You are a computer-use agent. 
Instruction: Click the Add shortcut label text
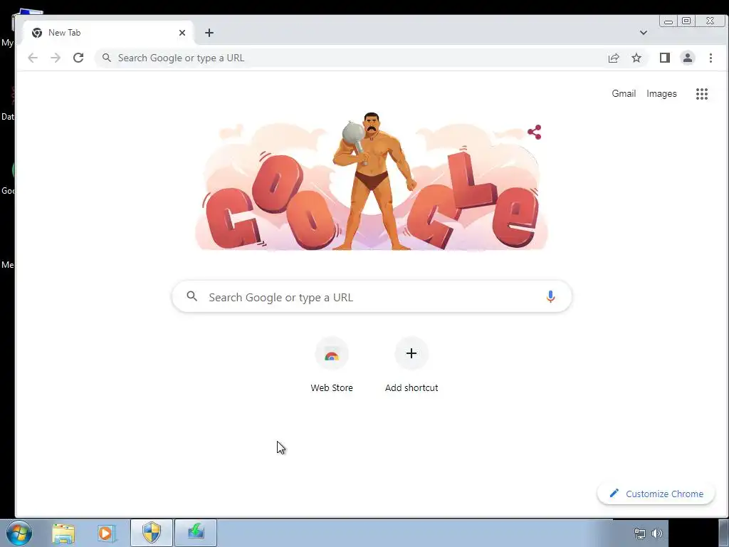[411, 388]
